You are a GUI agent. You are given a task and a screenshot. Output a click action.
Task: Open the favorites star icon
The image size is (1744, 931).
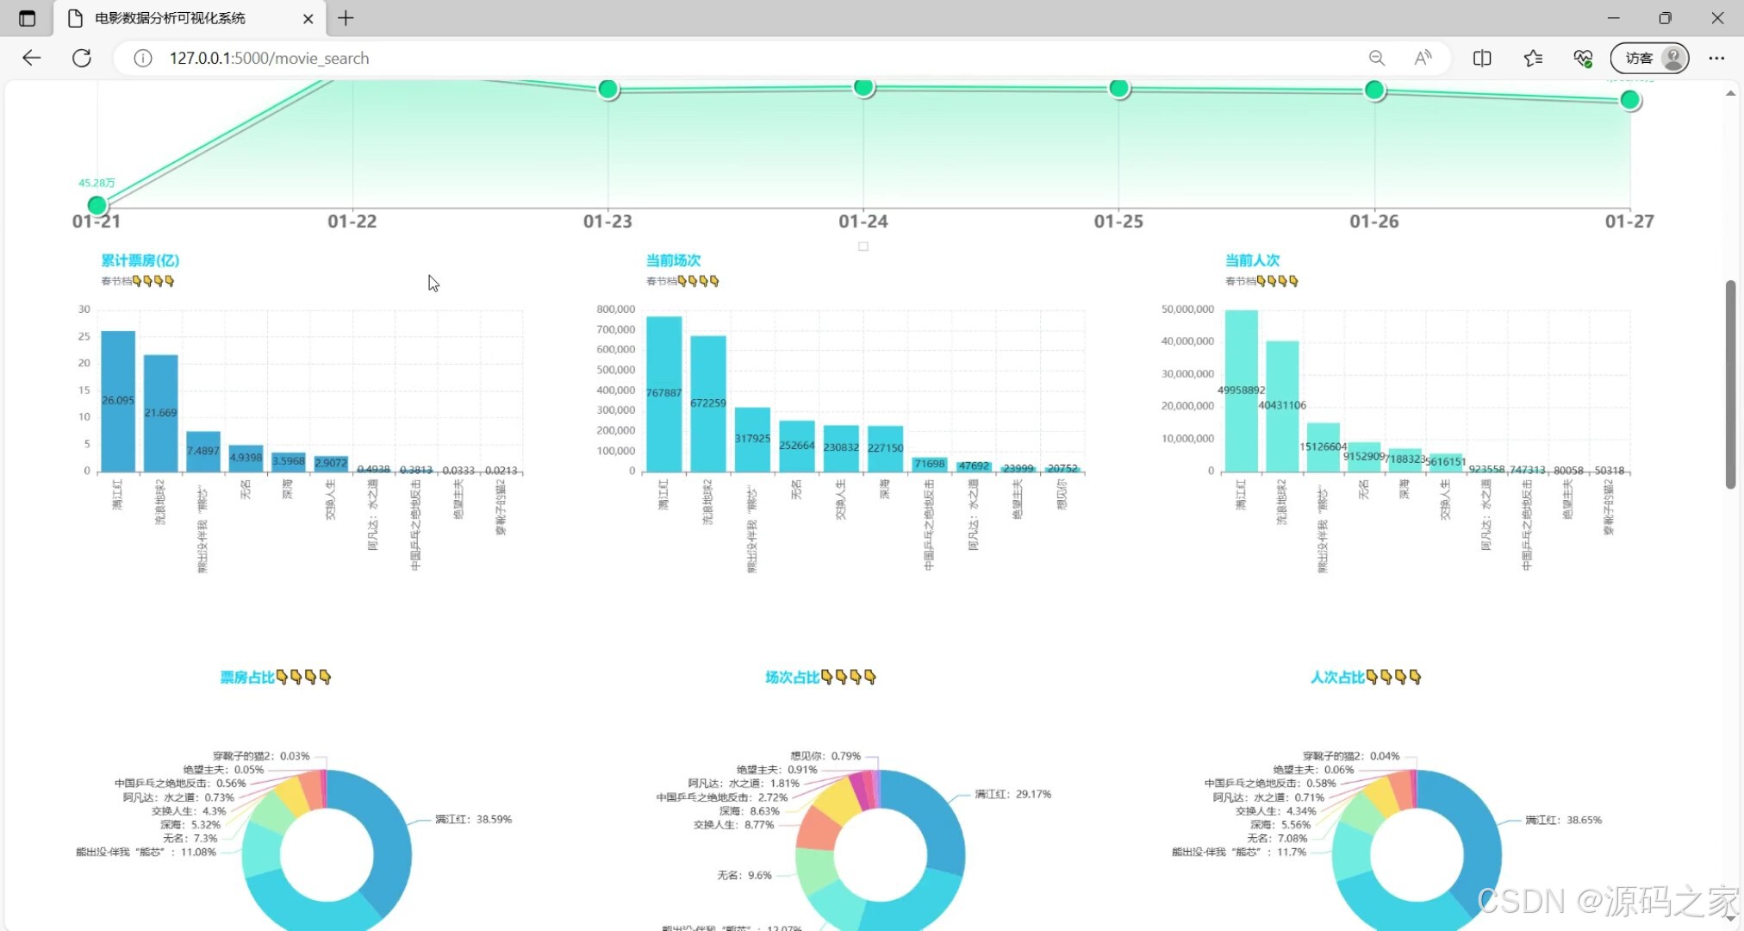1533,58
